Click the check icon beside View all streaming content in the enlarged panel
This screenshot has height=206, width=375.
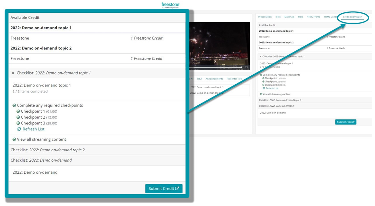pyautogui.click(x=14, y=140)
